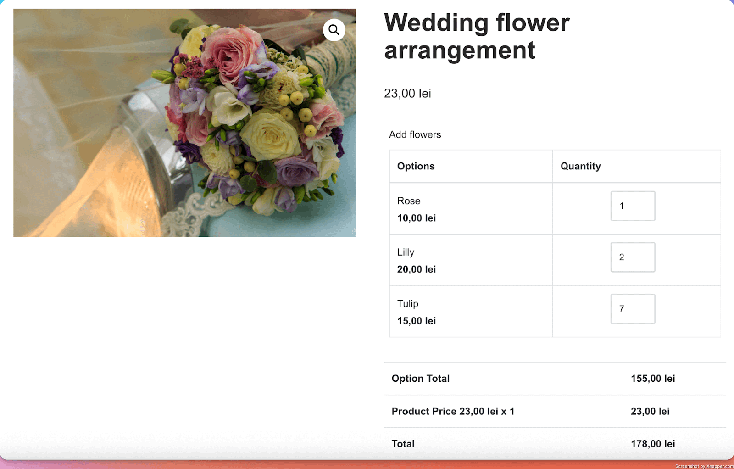Image resolution: width=734 pixels, height=469 pixels.
Task: Click the Tulip option name
Action: pos(407,304)
